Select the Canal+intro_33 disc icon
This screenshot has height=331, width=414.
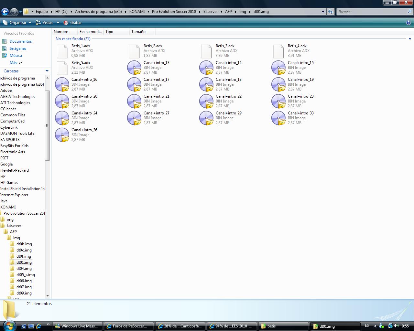pos(278,118)
